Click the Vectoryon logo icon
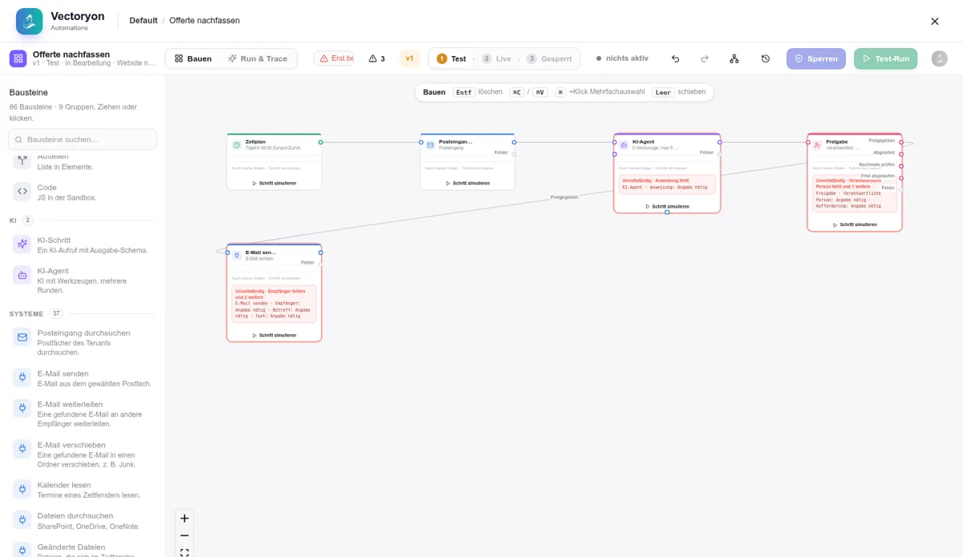Viewport: 963px width, 557px height. (29, 21)
